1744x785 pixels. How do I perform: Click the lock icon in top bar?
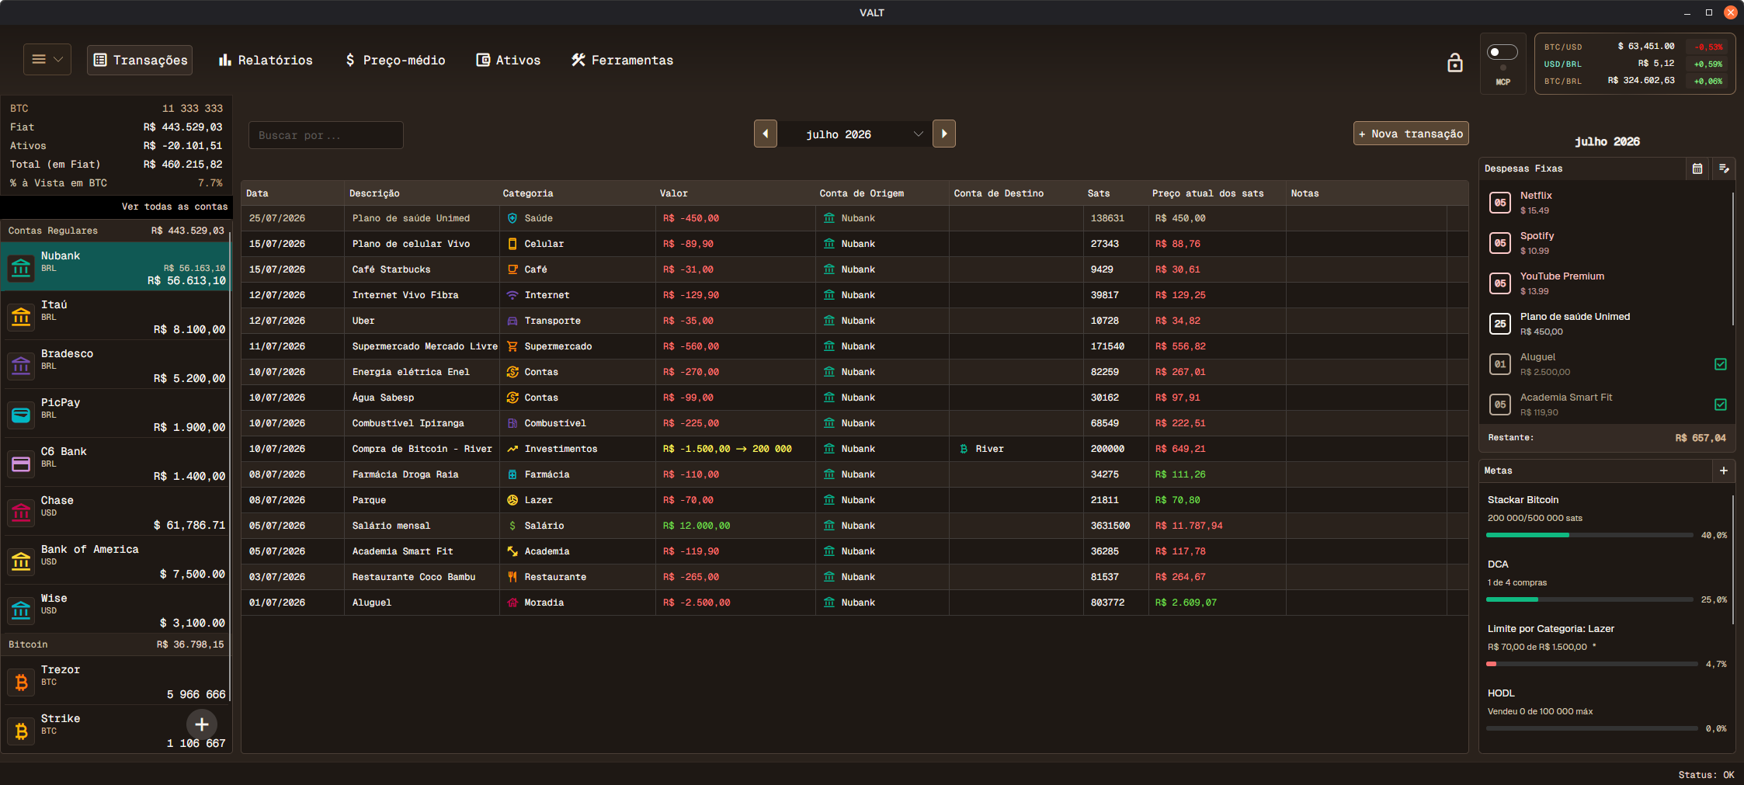click(x=1454, y=62)
